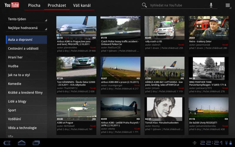Switch to the Plocha tab
Viewport: 235px width, 147px height.
34,5
